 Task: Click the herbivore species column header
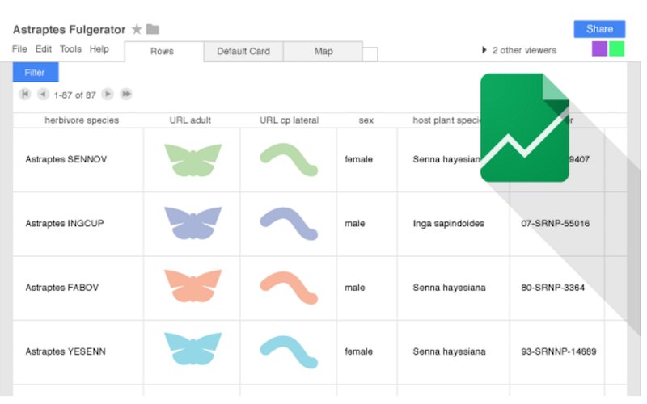point(82,120)
